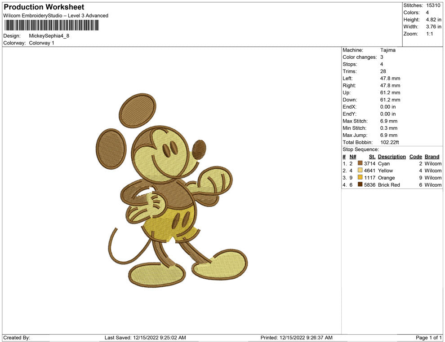Click the "Created By:" footer label

click(x=17, y=338)
